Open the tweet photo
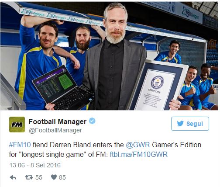Viewport: 220px width, 187px height. pyautogui.click(x=109, y=56)
